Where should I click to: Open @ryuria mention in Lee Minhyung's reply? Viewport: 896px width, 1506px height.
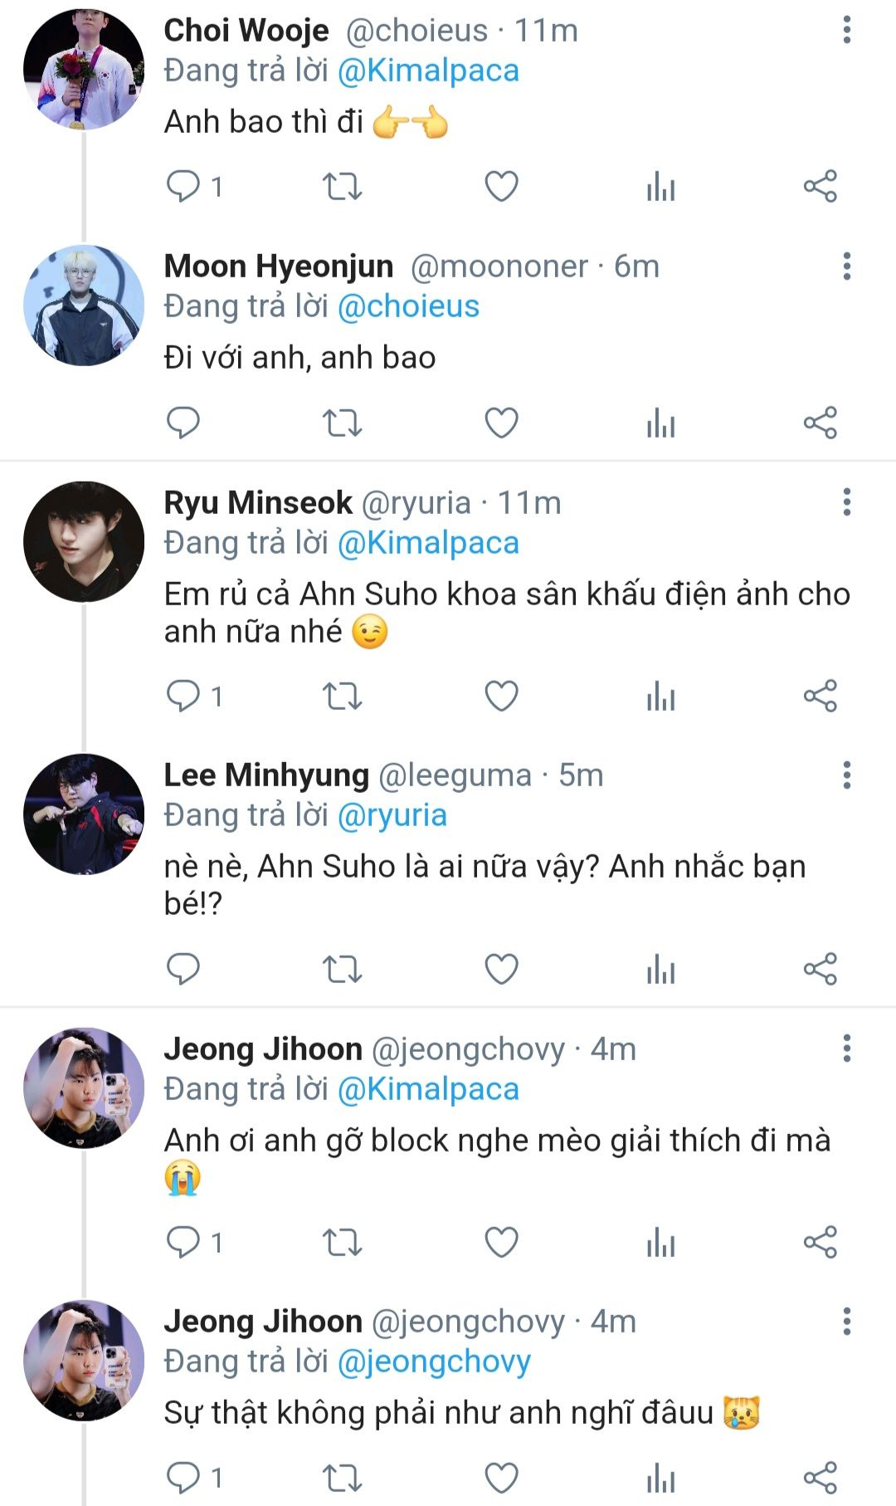[x=392, y=815]
